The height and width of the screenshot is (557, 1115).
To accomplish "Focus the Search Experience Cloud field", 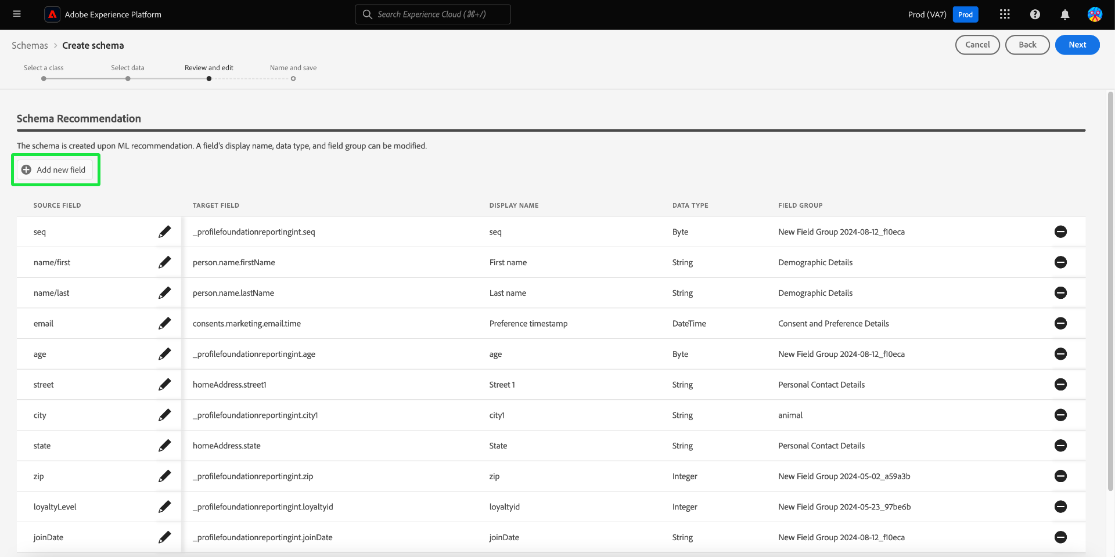I will click(x=433, y=15).
